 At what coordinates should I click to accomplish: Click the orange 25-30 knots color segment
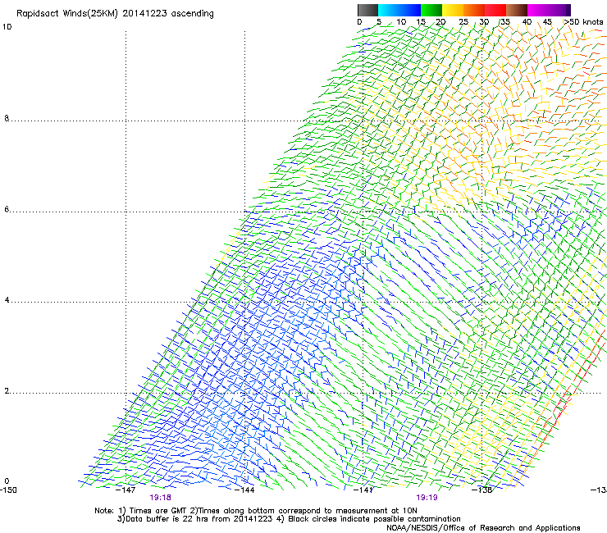point(474,10)
